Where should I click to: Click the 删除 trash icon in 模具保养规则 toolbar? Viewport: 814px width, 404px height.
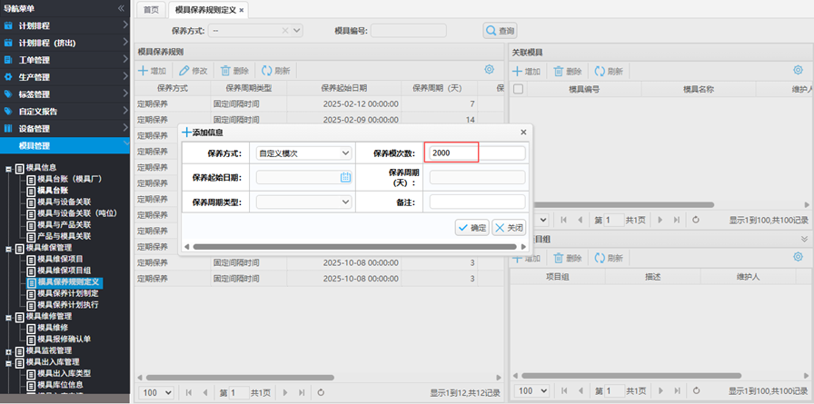click(226, 71)
